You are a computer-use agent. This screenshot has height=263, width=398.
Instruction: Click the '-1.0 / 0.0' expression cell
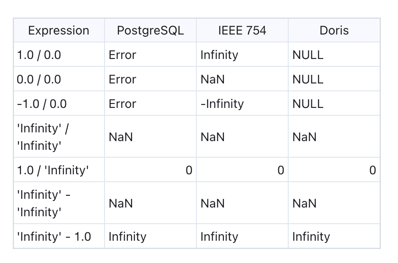pyautogui.click(x=42, y=104)
